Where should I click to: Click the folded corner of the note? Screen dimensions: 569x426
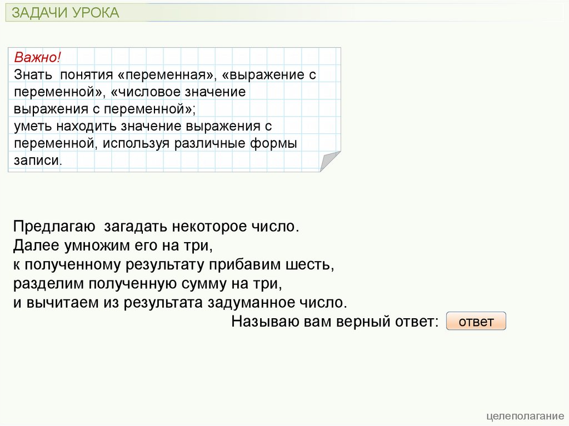(x=330, y=161)
